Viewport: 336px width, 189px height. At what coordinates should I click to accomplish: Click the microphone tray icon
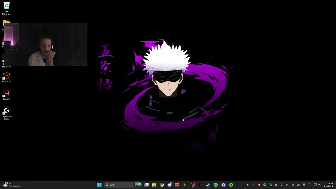point(309,185)
